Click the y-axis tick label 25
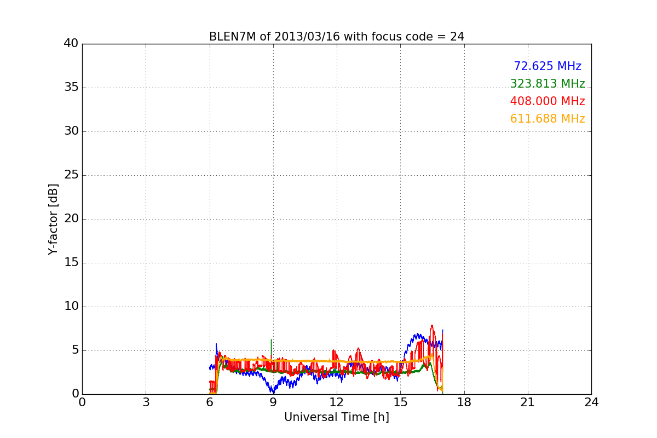 [x=71, y=175]
